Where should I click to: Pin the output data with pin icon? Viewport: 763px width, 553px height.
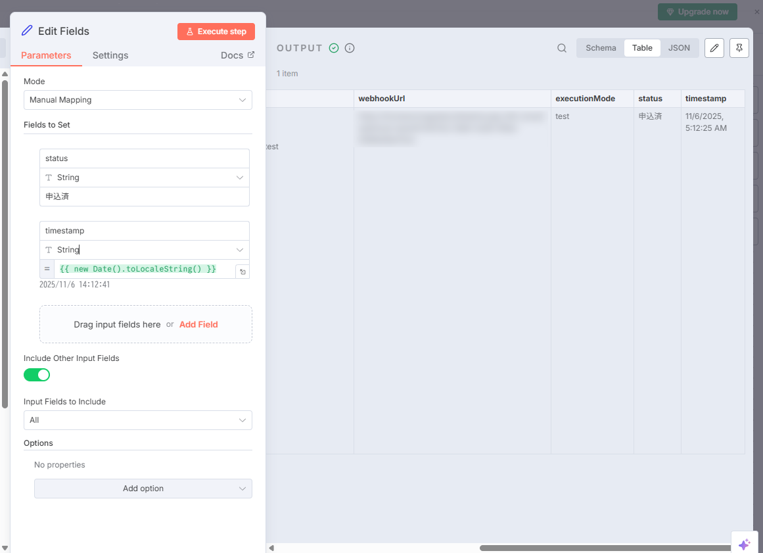tap(739, 48)
